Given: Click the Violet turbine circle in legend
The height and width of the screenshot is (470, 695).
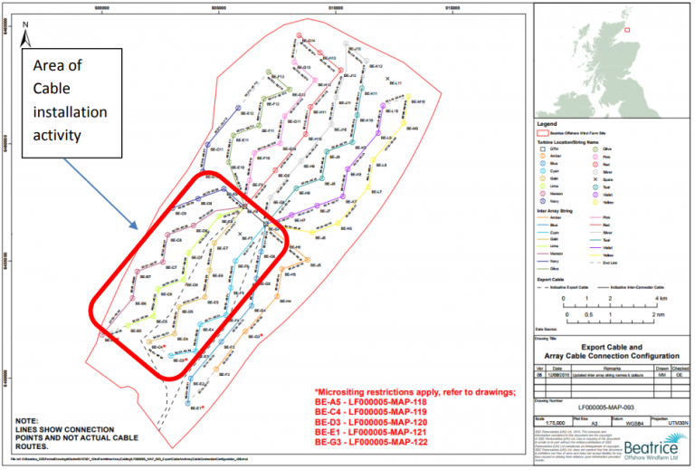Looking at the screenshot, I should click(595, 195).
